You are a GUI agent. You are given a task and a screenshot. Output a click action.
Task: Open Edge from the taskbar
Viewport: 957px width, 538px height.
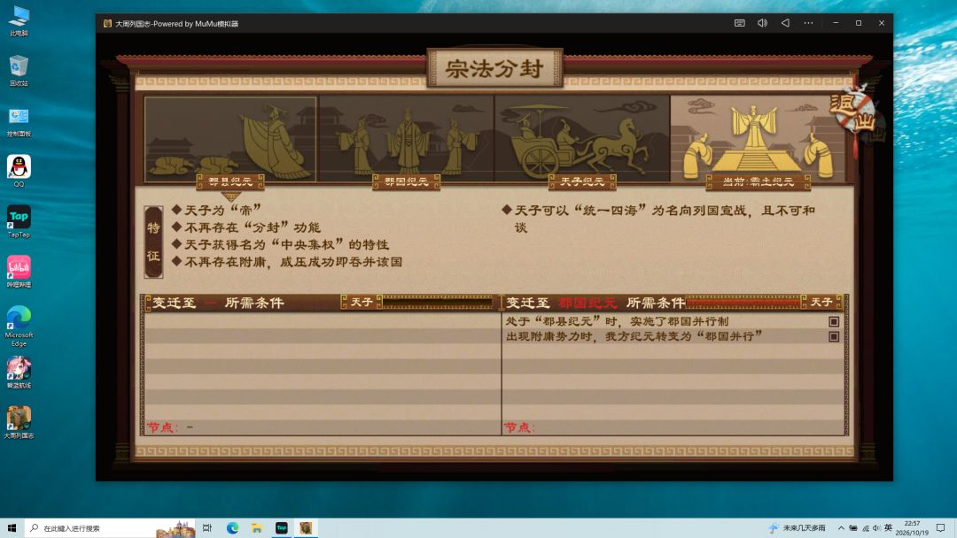pyautogui.click(x=232, y=528)
